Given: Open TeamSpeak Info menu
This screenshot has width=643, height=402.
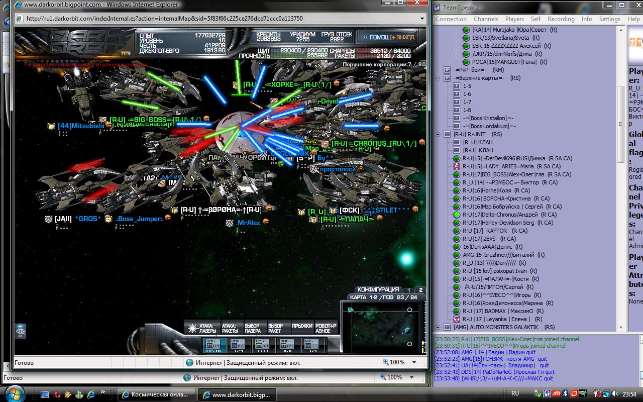Looking at the screenshot, I should [x=587, y=19].
